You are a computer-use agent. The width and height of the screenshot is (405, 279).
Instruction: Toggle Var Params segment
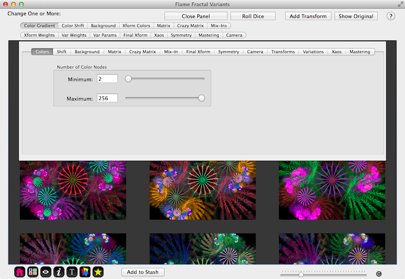[x=105, y=35]
